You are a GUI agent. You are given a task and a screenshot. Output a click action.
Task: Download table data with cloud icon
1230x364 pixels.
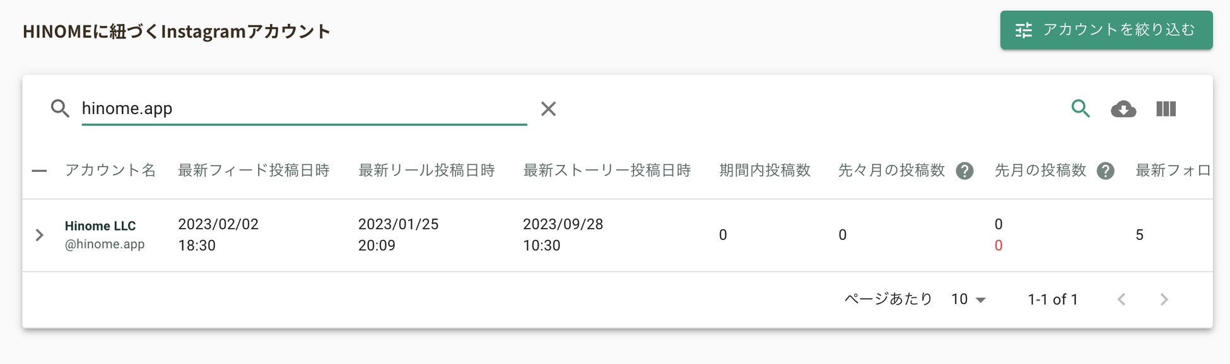(1123, 109)
